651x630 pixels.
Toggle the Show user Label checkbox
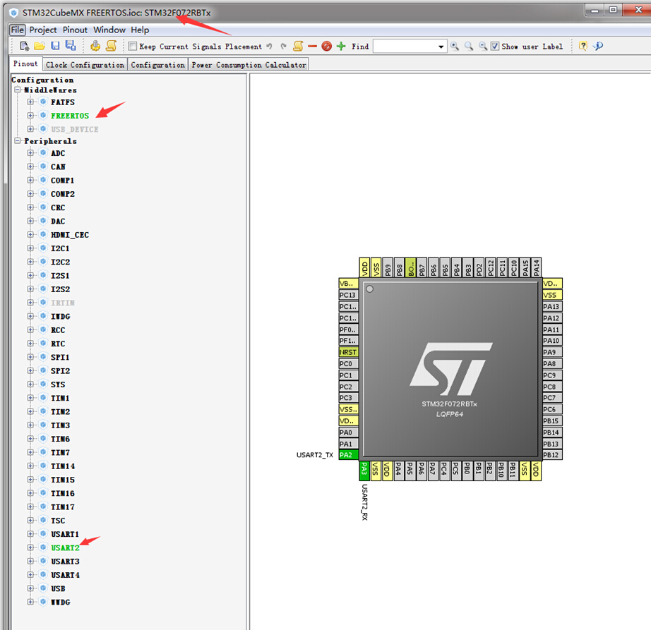click(x=495, y=46)
